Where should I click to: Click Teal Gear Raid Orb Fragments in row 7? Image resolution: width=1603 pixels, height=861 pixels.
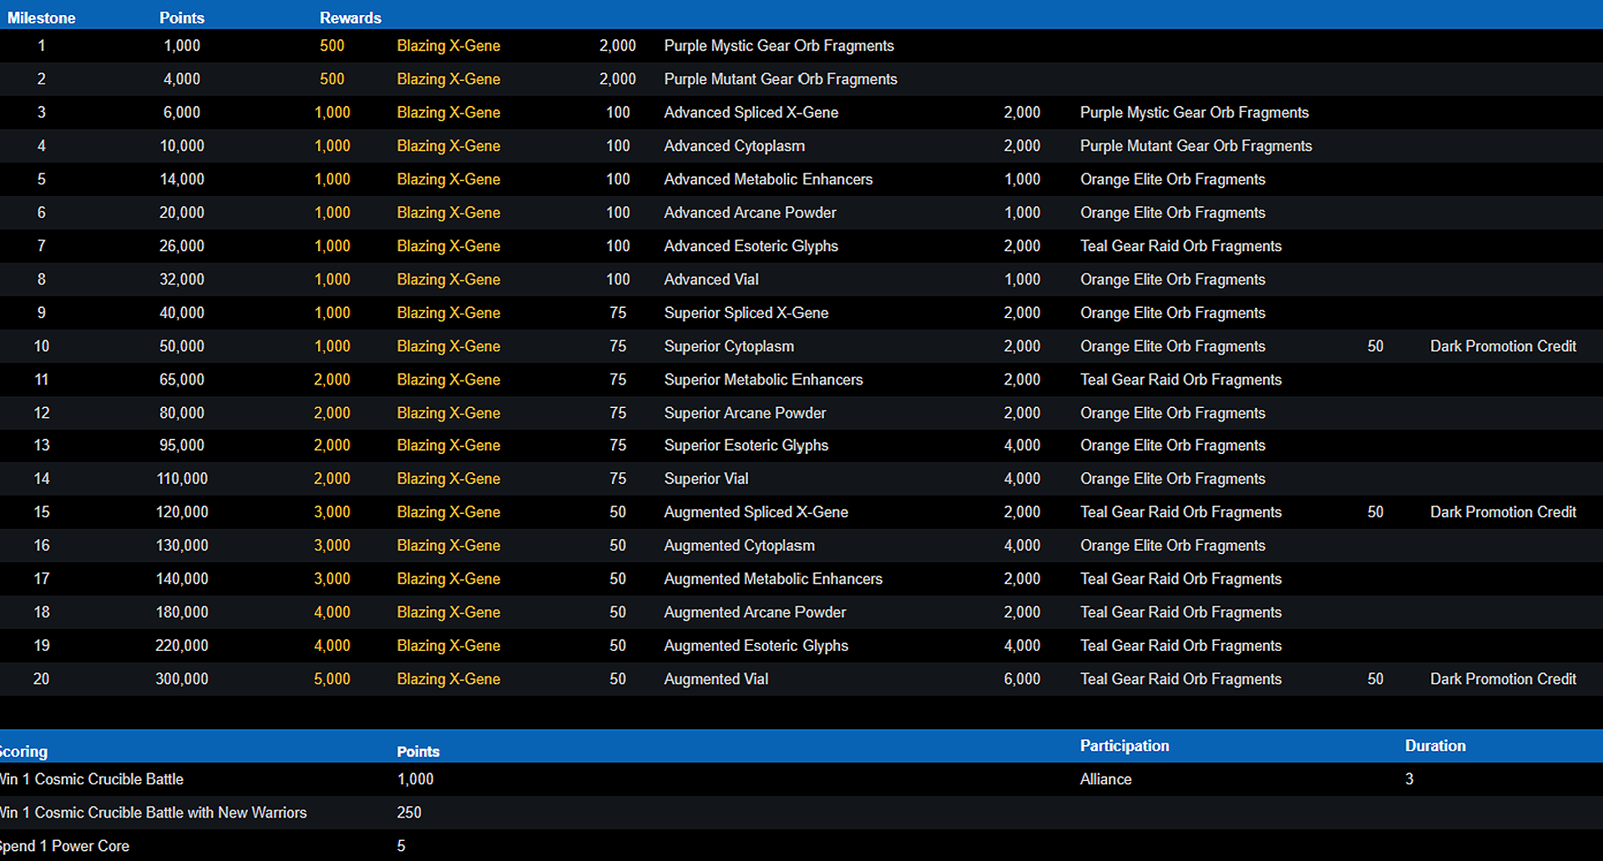coord(1181,246)
